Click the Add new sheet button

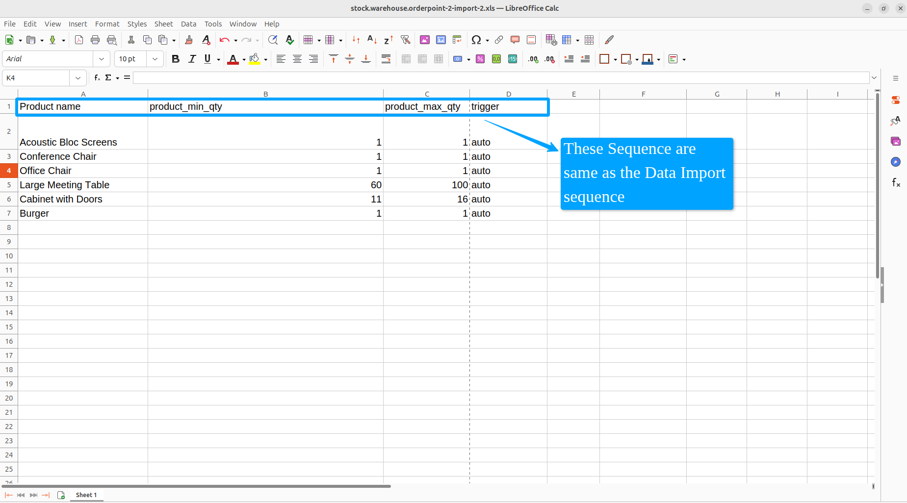(x=61, y=495)
